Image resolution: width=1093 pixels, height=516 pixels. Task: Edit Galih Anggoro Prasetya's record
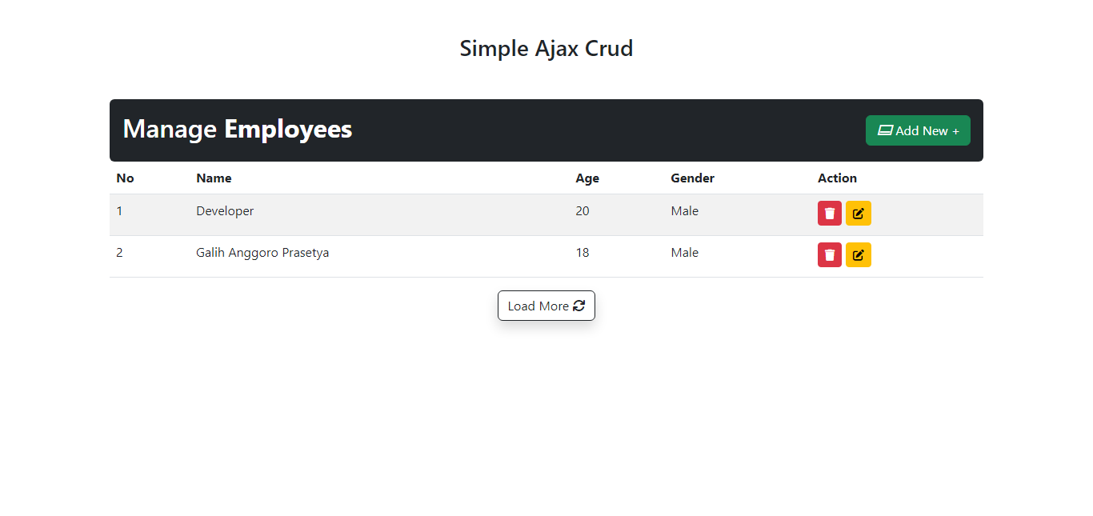click(x=858, y=255)
